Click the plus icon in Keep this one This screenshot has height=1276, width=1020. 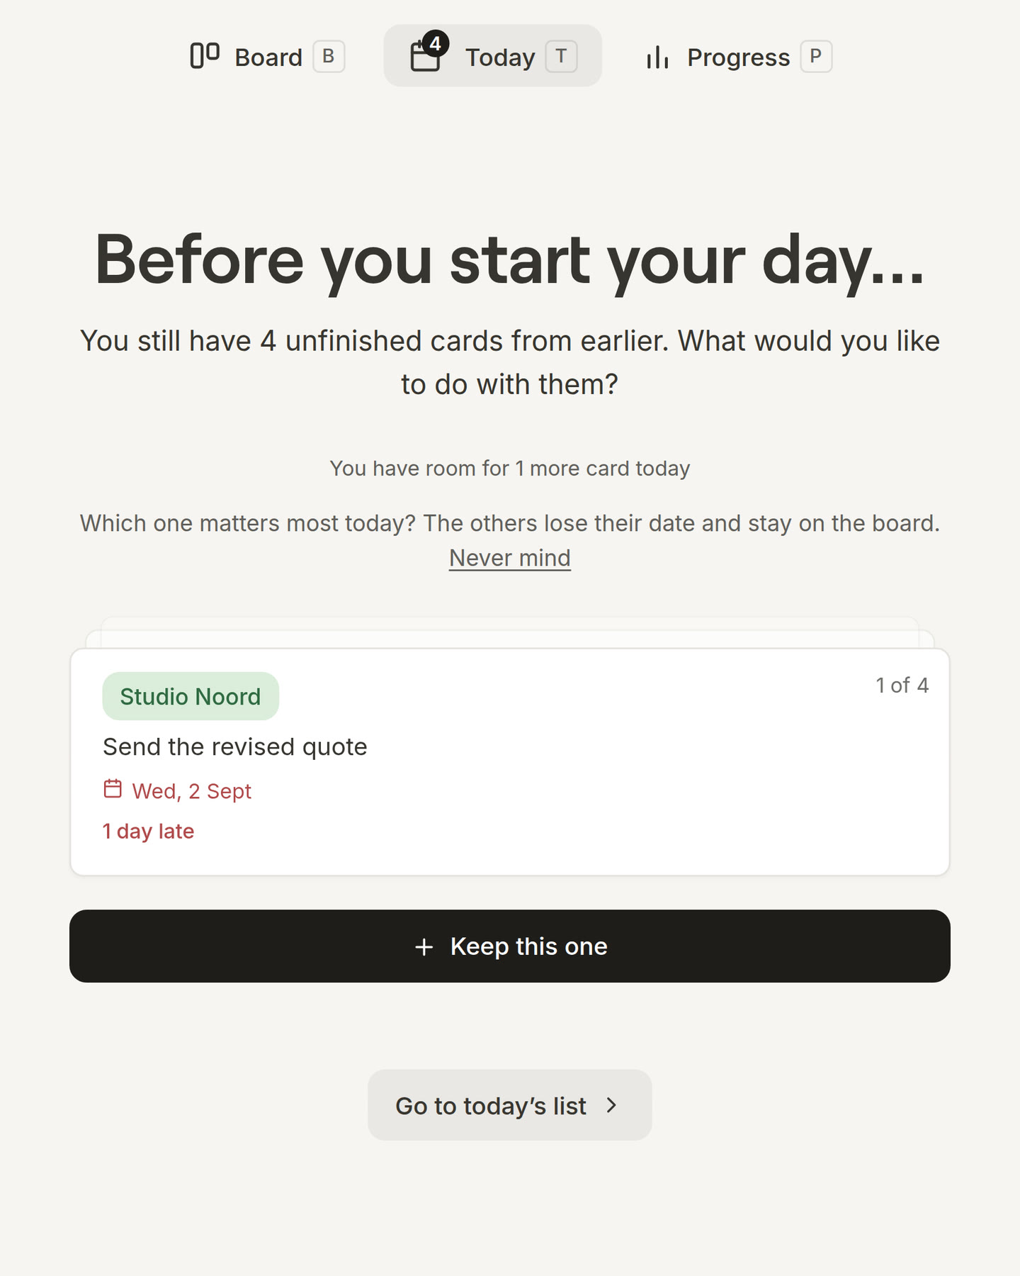pyautogui.click(x=424, y=946)
